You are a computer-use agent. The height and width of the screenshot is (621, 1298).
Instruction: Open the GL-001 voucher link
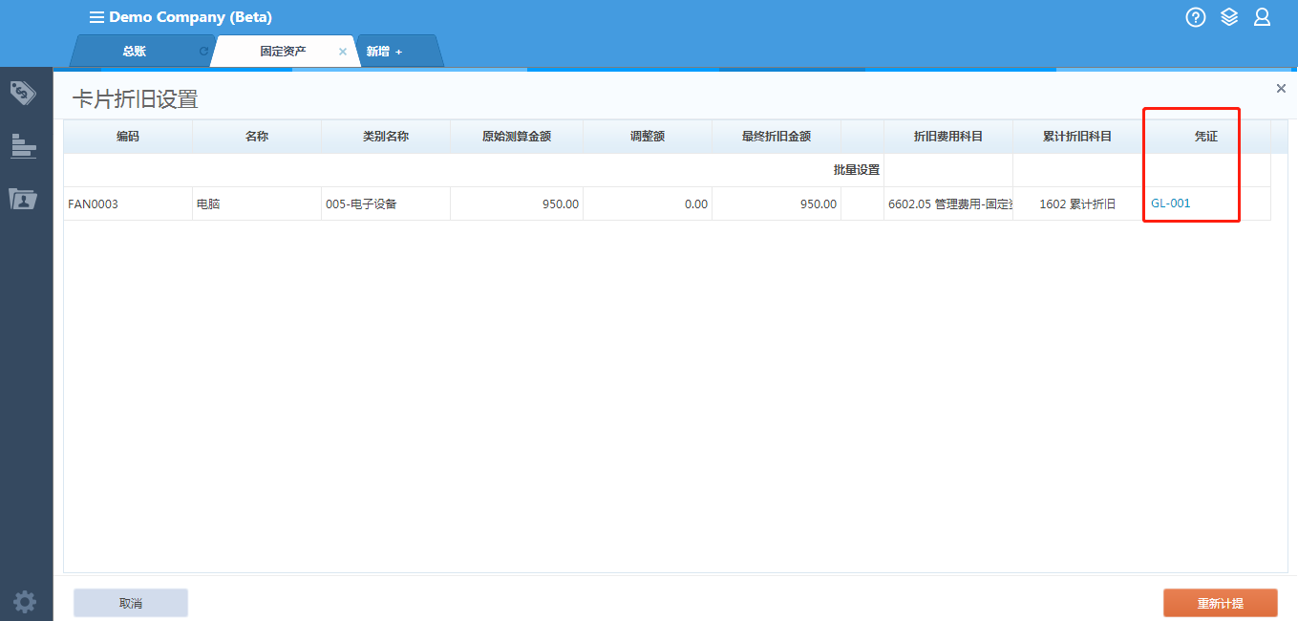[1171, 203]
